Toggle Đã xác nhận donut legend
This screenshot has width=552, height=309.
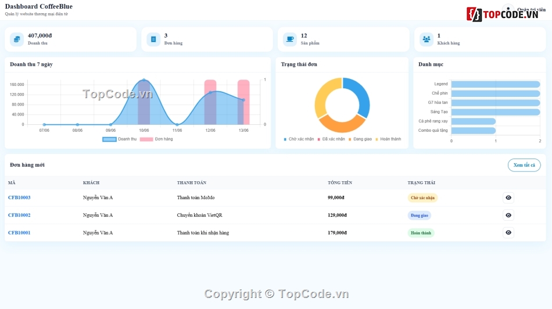tap(331, 139)
